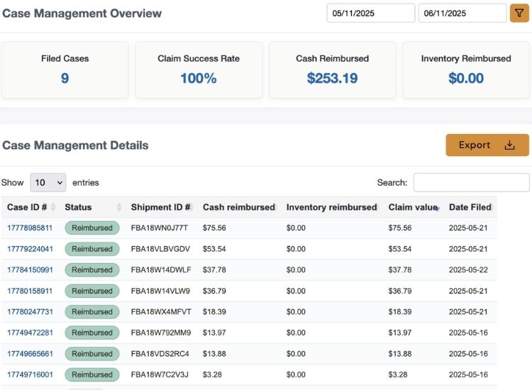Open case 17779224041
This screenshot has width=532, height=390.
coord(30,249)
